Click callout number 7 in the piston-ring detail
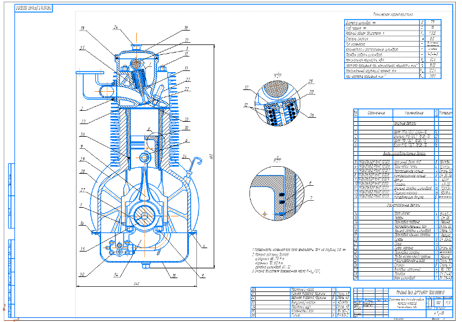The width and height of the screenshot is (462, 322). coord(311,198)
